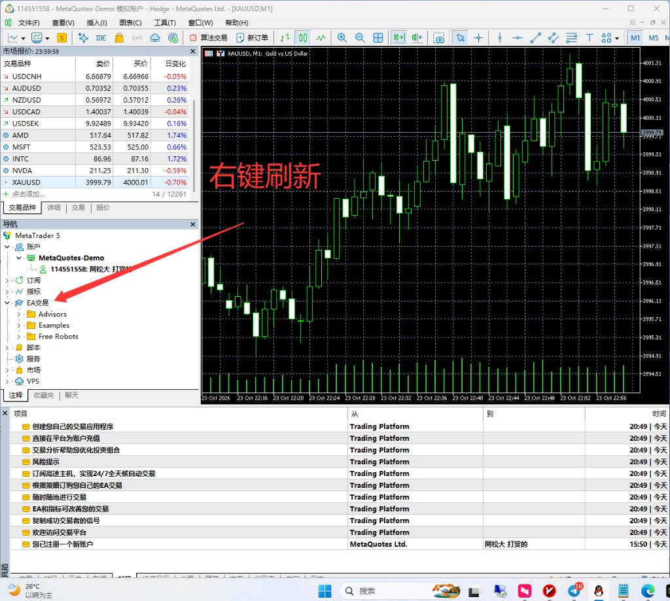Close the 市场报价 Market Watch panel
The image size is (670, 601).
(x=193, y=51)
